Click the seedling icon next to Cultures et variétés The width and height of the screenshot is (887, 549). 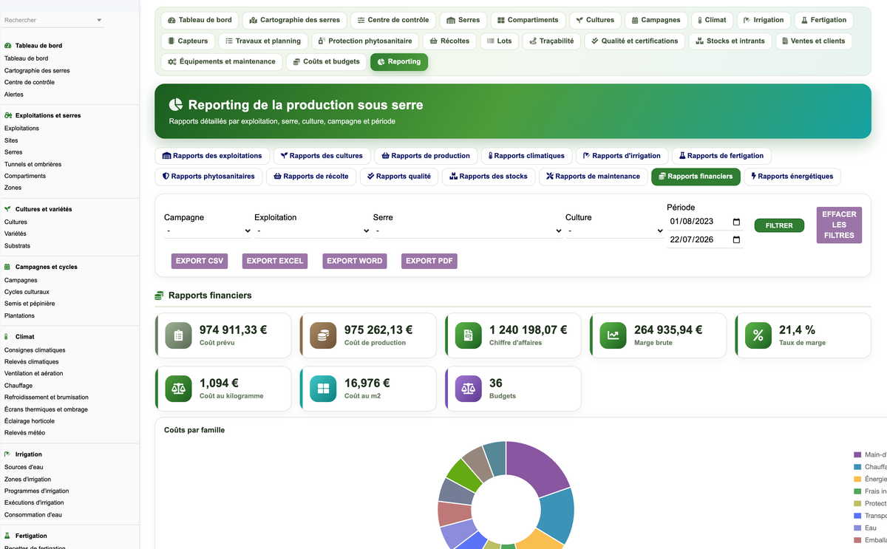click(x=7, y=209)
